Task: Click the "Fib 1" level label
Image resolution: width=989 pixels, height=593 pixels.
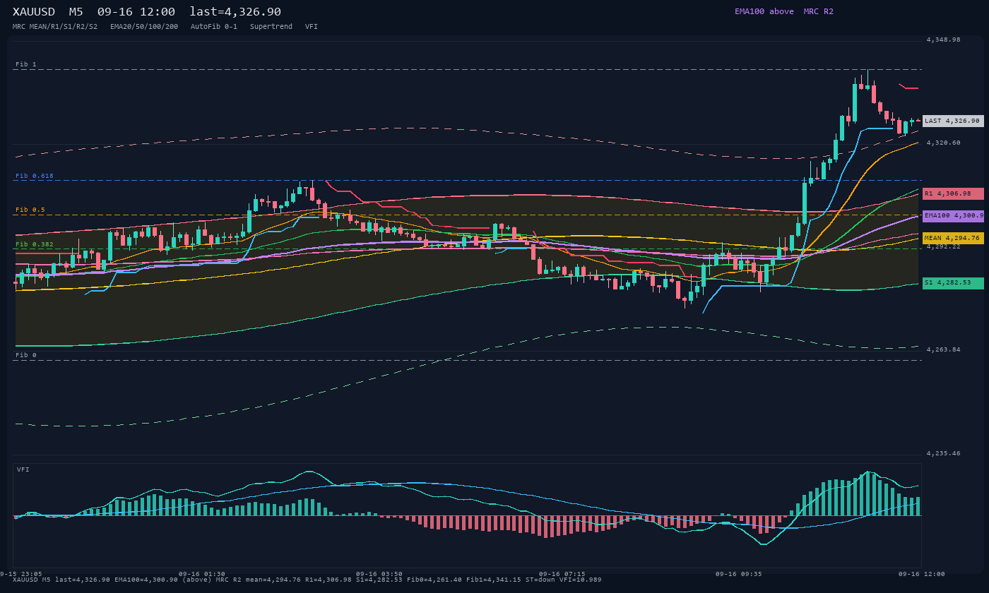Action: tap(26, 64)
